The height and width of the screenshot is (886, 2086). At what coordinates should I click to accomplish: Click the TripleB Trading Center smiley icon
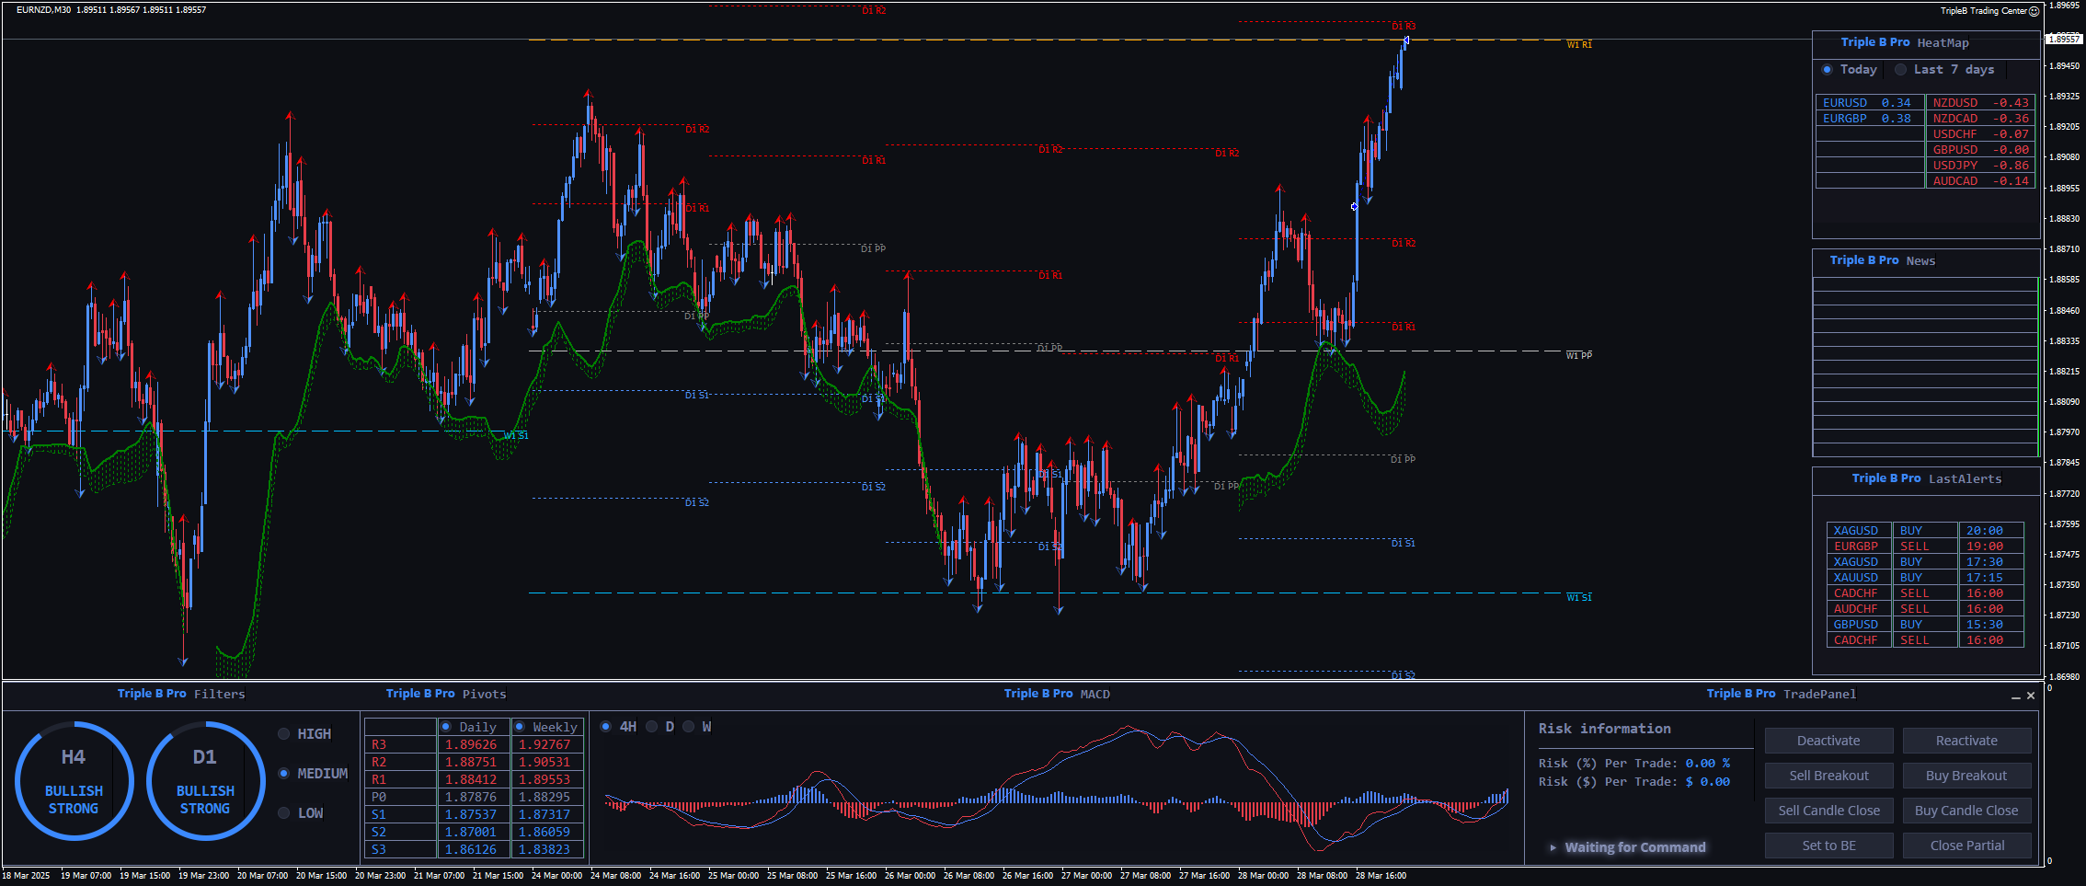[2034, 11]
